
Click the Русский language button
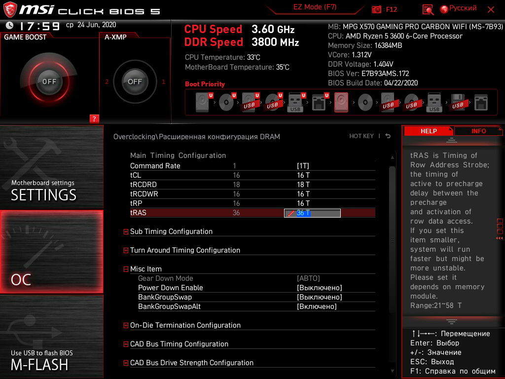click(x=463, y=8)
